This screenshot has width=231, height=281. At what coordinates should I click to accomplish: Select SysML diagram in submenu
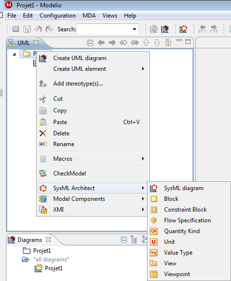pos(189,188)
